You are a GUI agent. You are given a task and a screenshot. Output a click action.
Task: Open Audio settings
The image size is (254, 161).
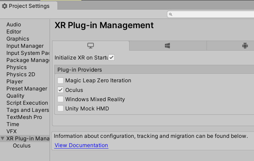[x=14, y=25]
